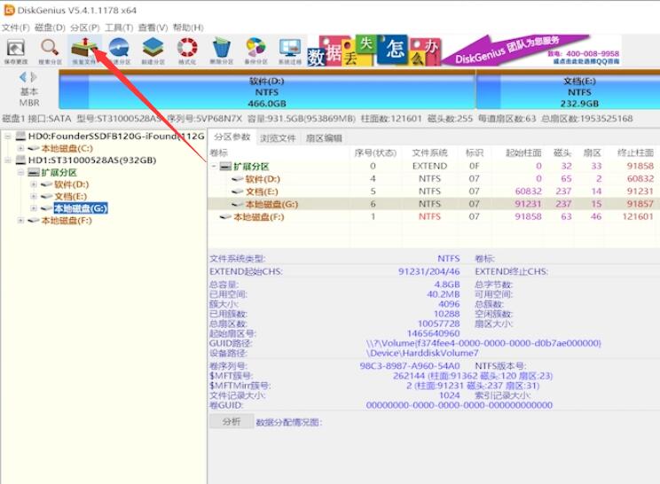Click drive icon of 本地磁盘(G:) table row
Image resolution: width=660 pixels, height=484 pixels.
238,205
